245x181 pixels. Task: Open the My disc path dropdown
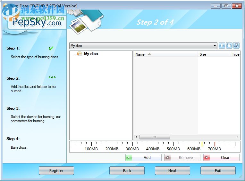[x=215, y=46]
